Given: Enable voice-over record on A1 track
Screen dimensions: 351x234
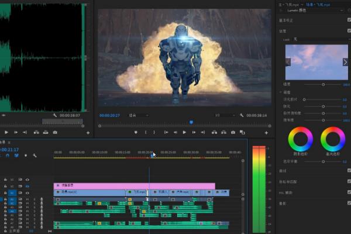Looking at the screenshot, I should [42, 199].
